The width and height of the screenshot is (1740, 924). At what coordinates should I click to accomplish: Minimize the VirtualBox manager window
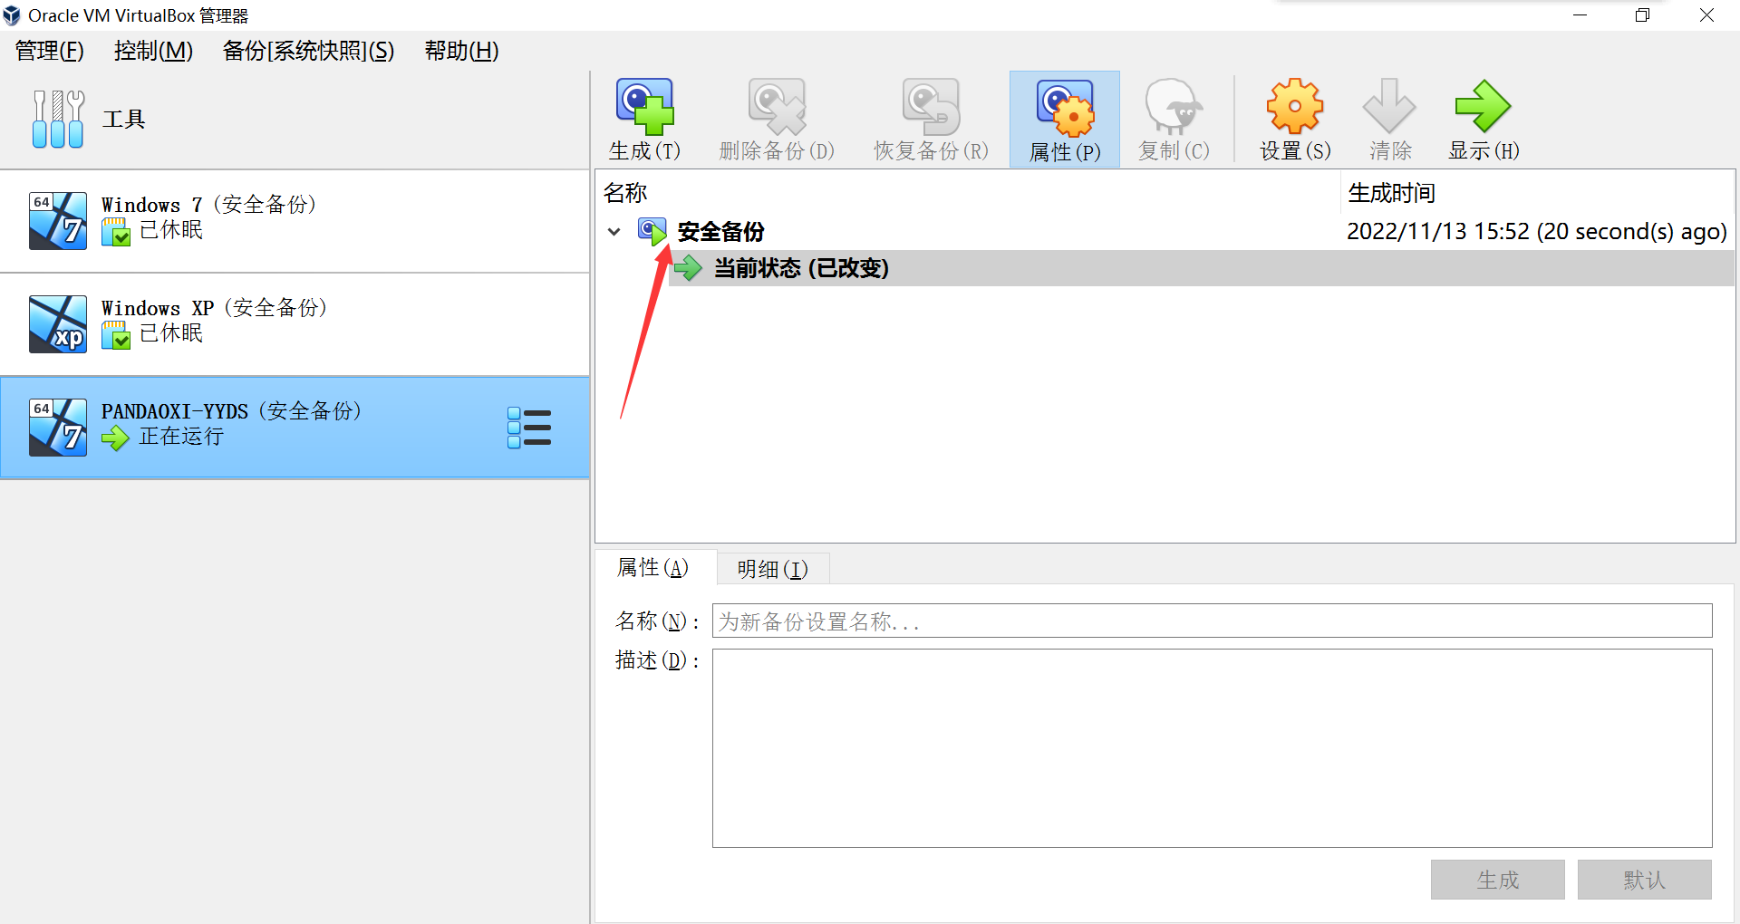point(1580,15)
